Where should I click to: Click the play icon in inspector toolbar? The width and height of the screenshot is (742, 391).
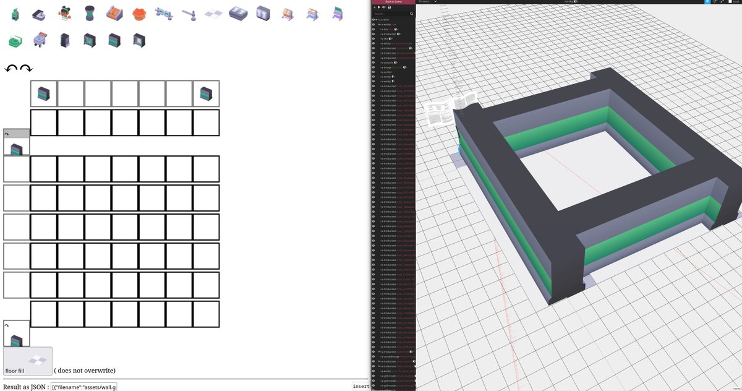coord(380,7)
